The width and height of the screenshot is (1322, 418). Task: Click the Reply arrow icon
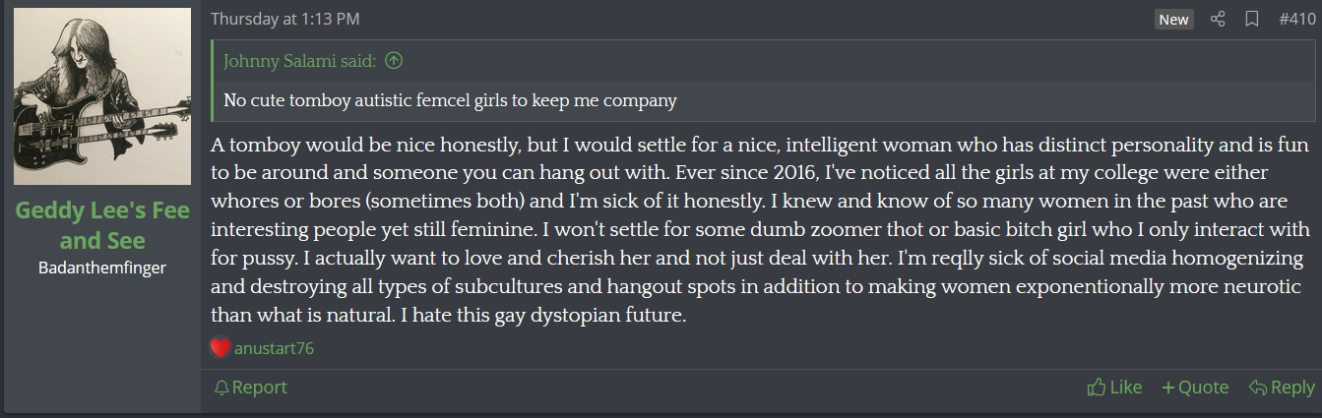tap(1257, 388)
